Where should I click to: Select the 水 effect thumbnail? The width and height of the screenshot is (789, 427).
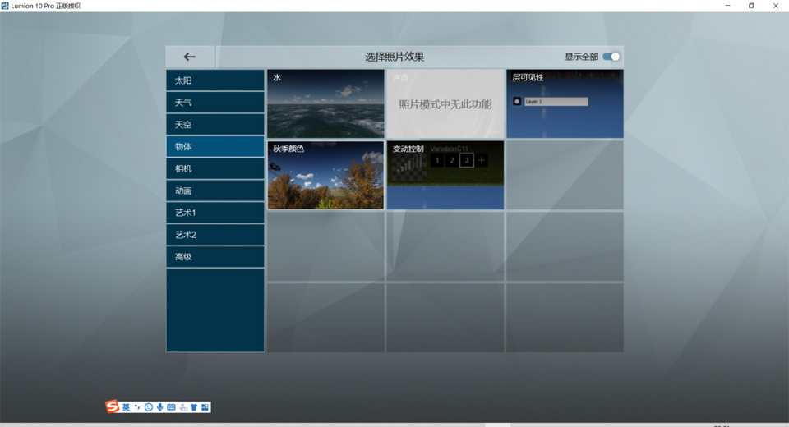tap(325, 104)
